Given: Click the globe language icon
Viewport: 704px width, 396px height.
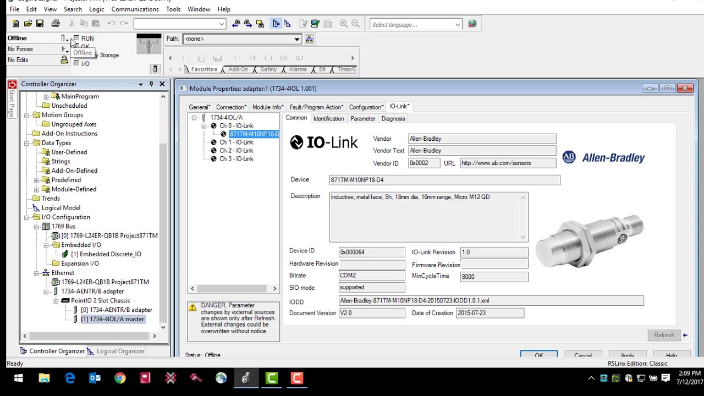Looking at the screenshot, I should pyautogui.click(x=472, y=24).
